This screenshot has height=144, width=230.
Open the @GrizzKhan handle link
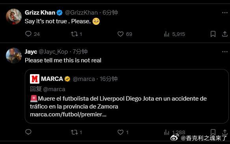81,13
